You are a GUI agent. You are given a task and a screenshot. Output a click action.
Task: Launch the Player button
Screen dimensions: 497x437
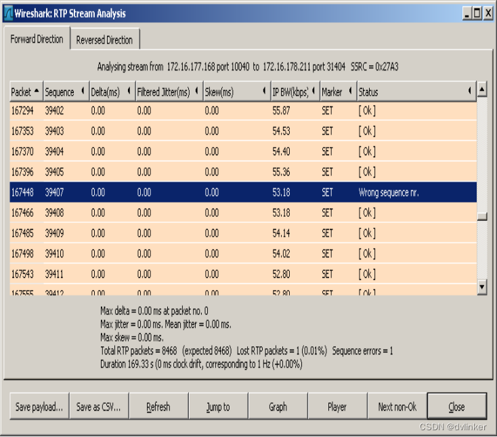pyautogui.click(x=337, y=407)
